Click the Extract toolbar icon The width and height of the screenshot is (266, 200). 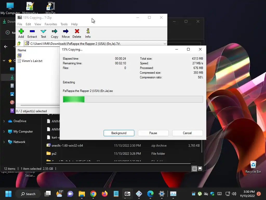(x=32, y=33)
